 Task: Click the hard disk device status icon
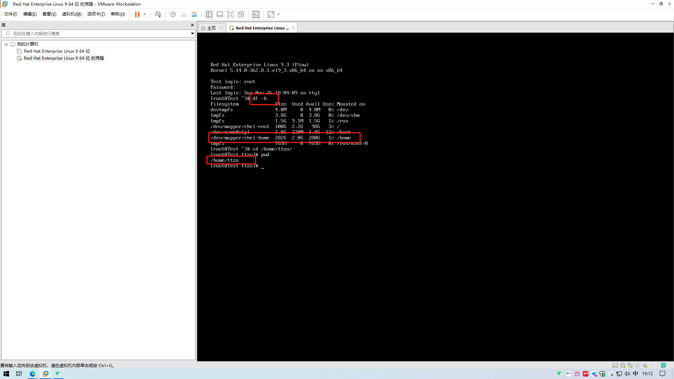615,365
